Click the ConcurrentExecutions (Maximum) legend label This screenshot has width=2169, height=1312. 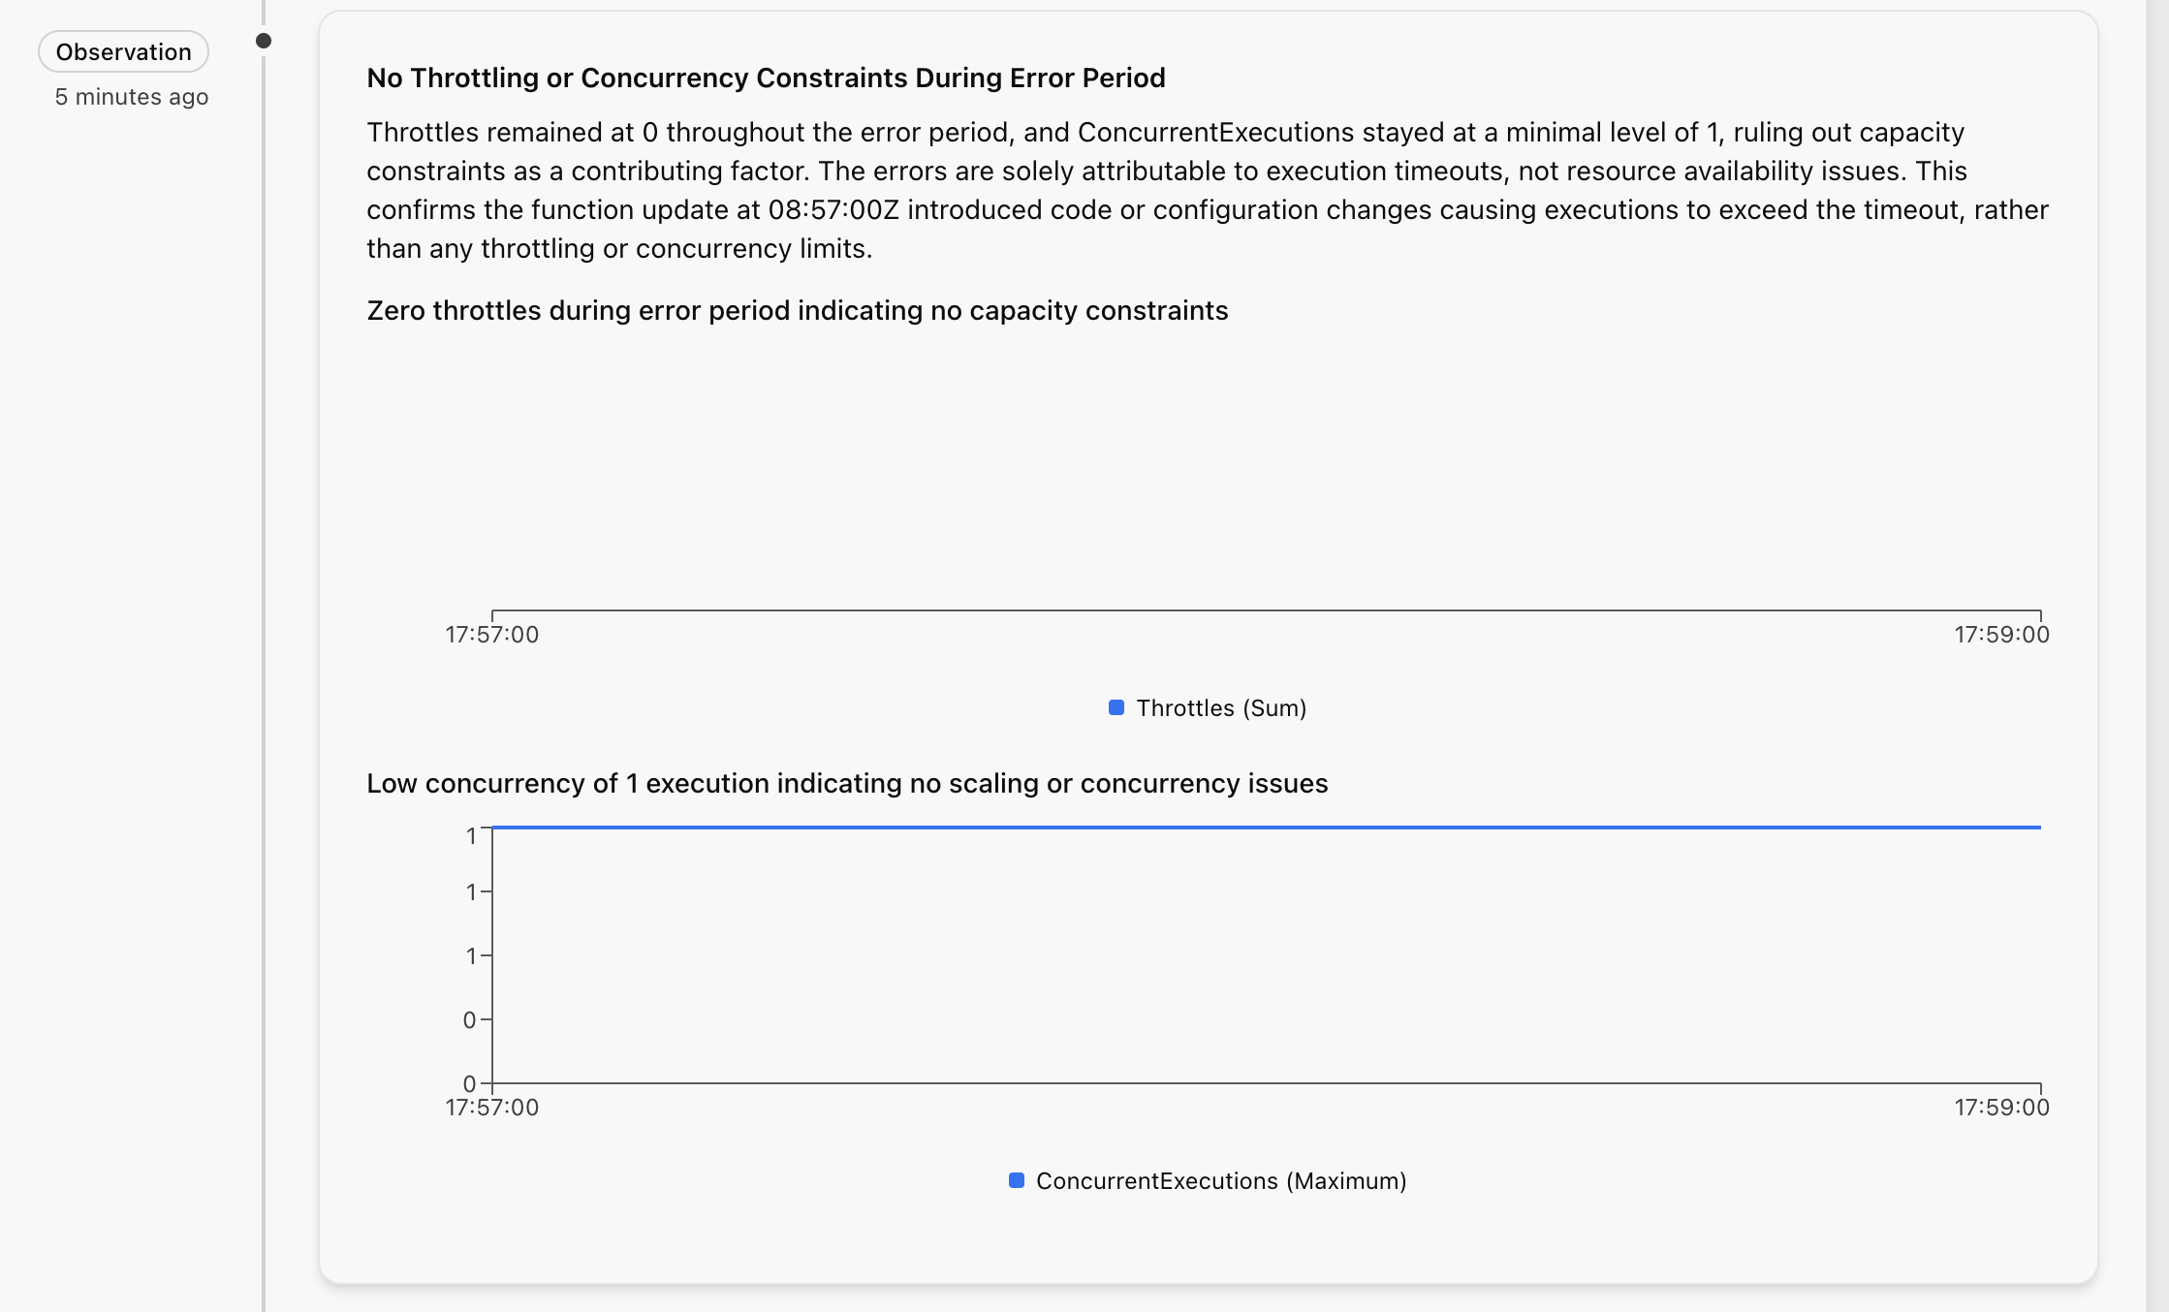[x=1221, y=1181]
